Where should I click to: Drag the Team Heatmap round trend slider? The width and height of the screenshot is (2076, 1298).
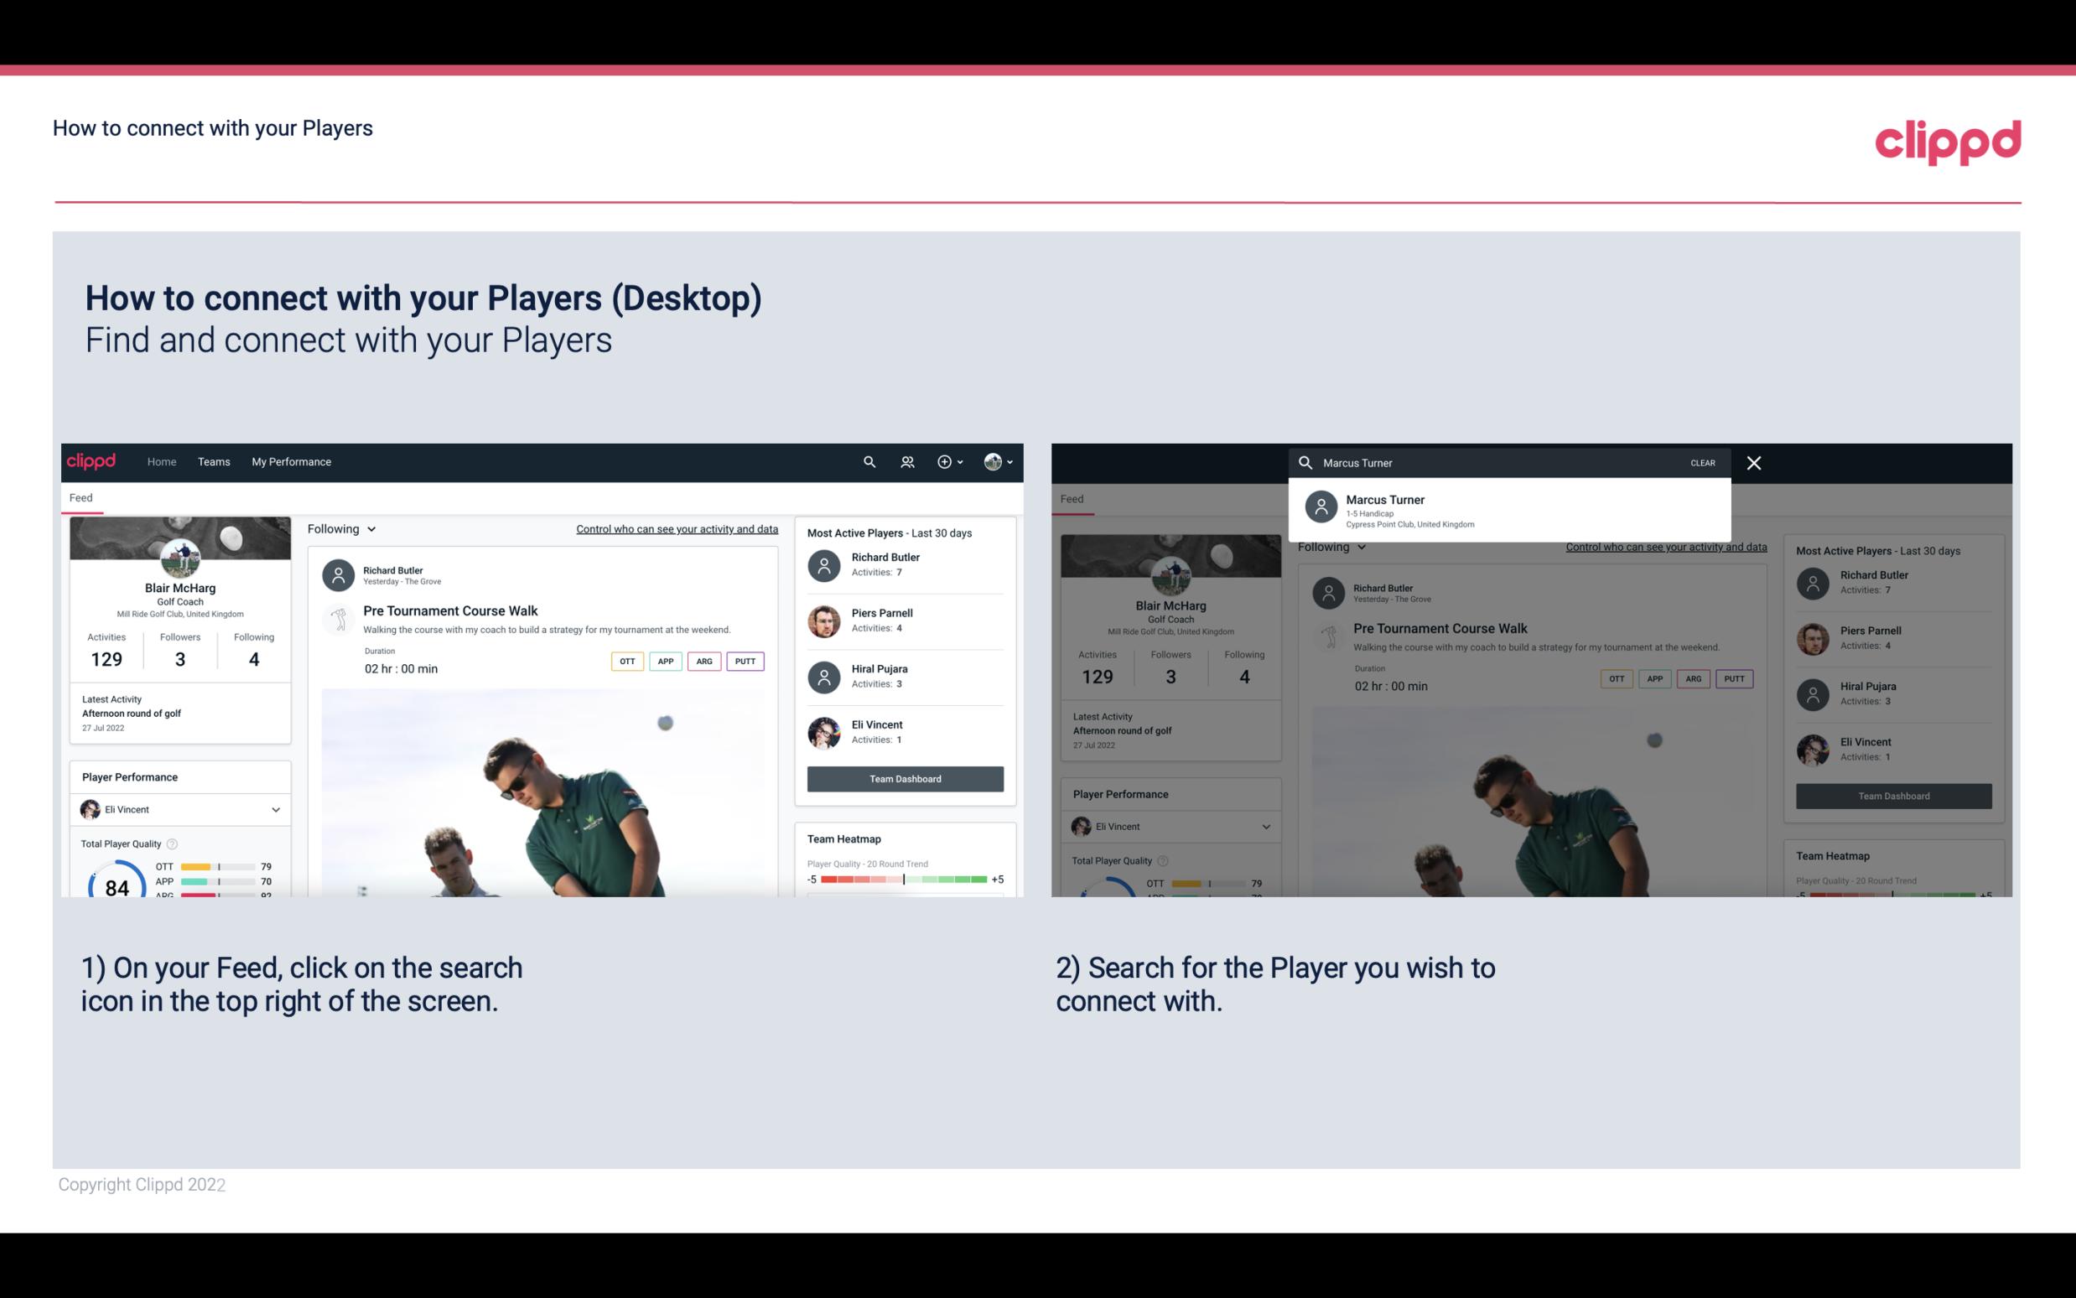pyautogui.click(x=904, y=880)
